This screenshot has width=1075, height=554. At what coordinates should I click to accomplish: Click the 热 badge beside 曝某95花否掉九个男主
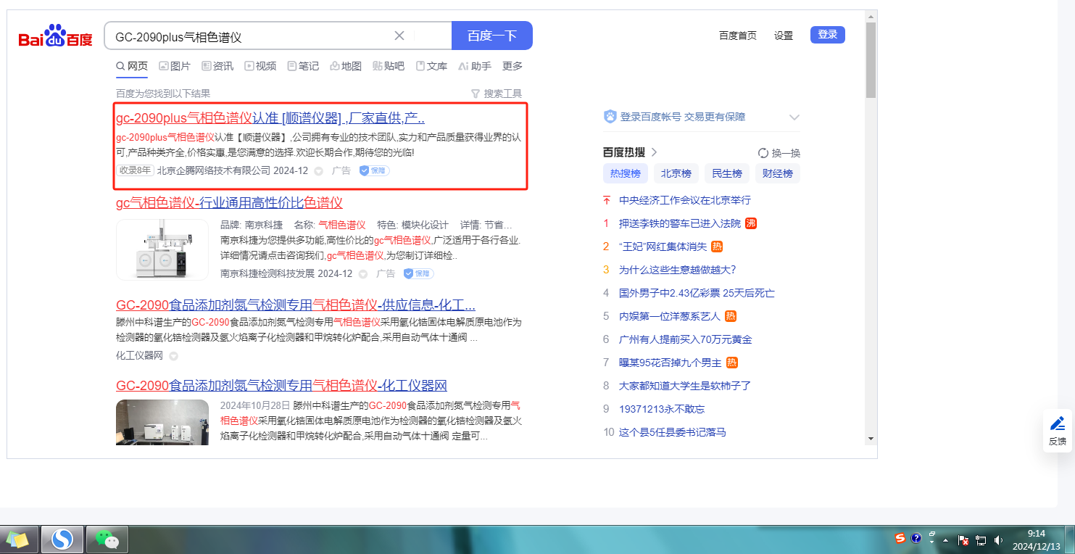[732, 363]
